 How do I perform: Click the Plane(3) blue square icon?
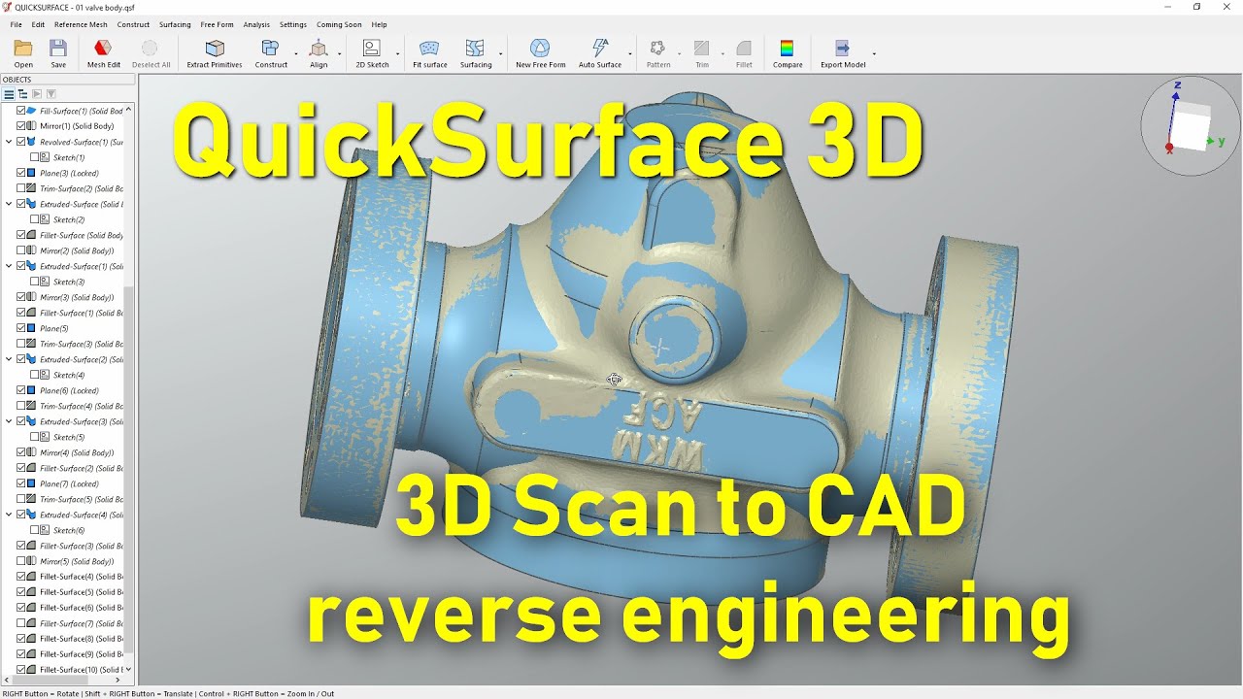tap(32, 173)
